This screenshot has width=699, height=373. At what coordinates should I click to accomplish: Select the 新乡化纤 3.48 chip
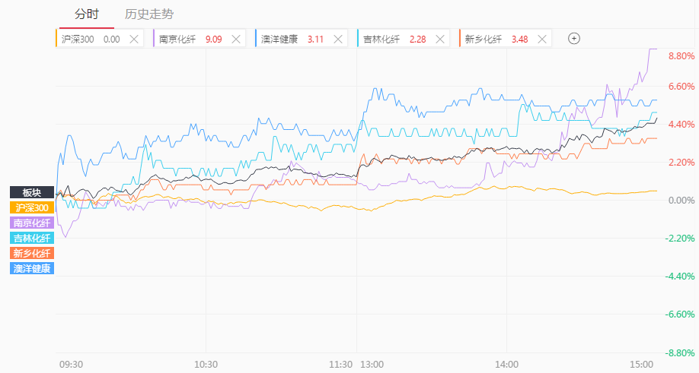click(x=506, y=39)
